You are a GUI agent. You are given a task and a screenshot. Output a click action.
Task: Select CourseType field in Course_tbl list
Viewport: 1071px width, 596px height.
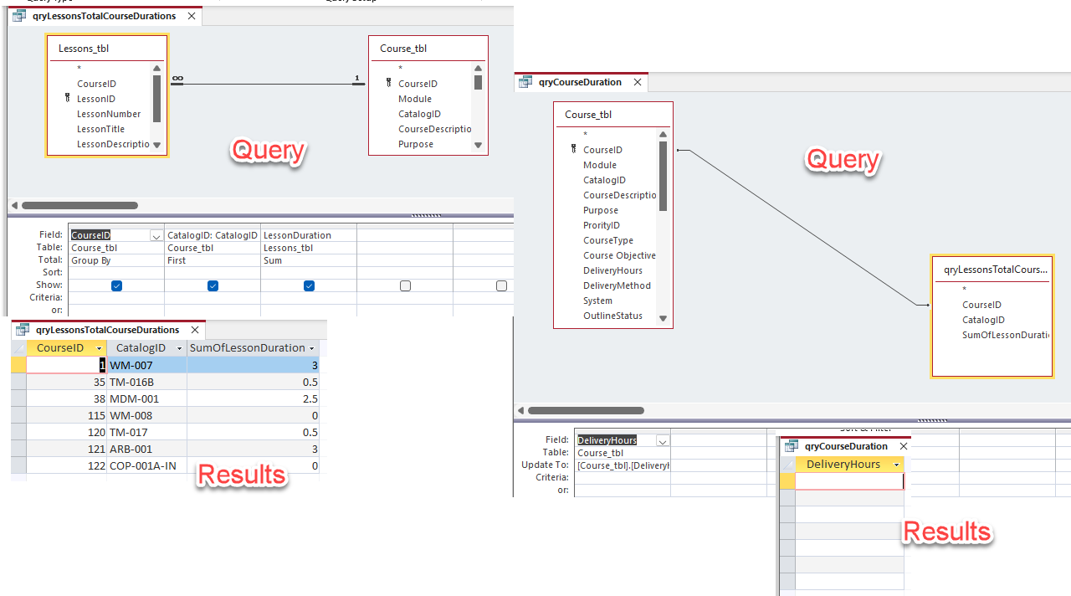click(608, 240)
